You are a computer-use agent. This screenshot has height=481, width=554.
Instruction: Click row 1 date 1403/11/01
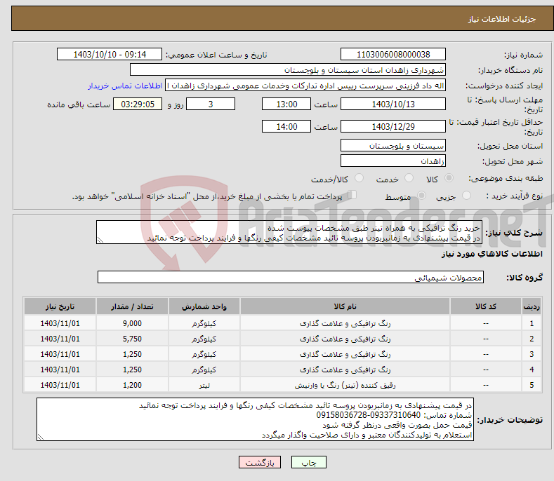click(60, 323)
